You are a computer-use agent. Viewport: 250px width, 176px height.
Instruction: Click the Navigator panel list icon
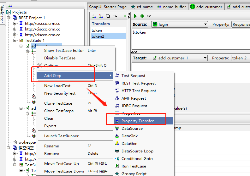tap(10, 5)
